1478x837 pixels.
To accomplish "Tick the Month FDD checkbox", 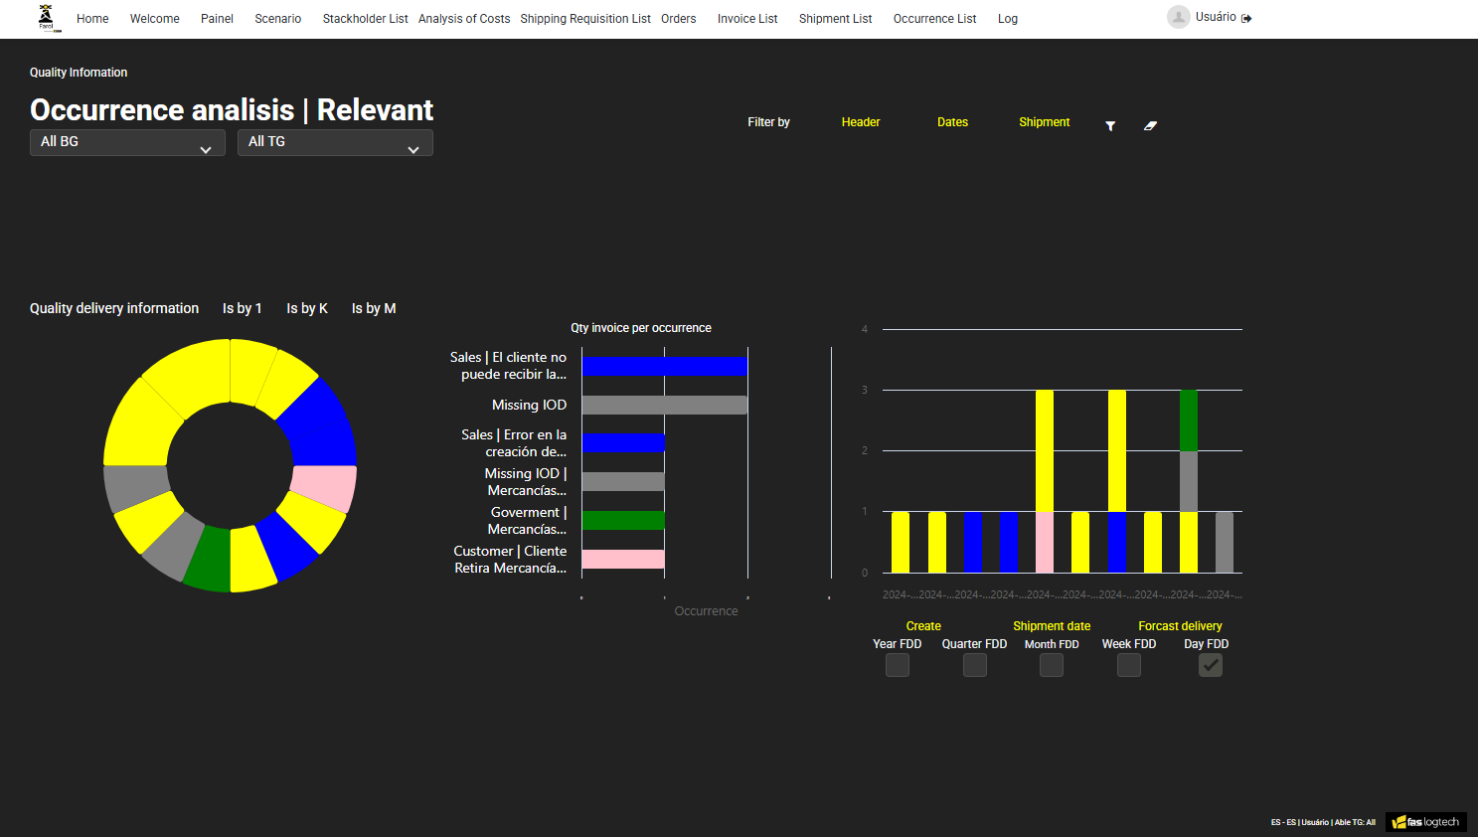I will pos(1052,666).
